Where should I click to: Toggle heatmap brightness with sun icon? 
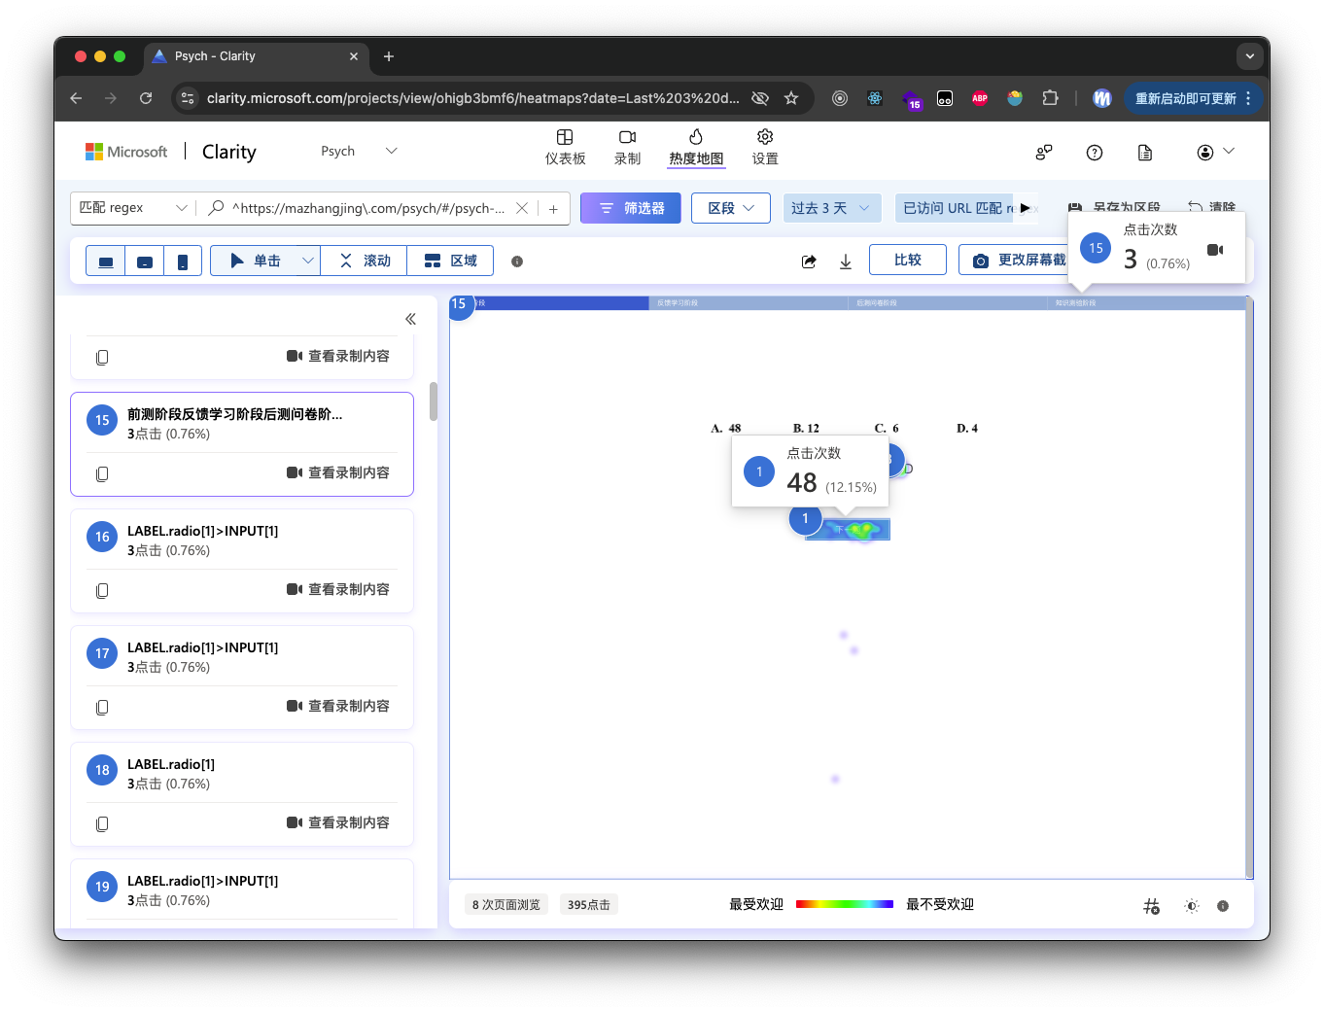point(1191,905)
